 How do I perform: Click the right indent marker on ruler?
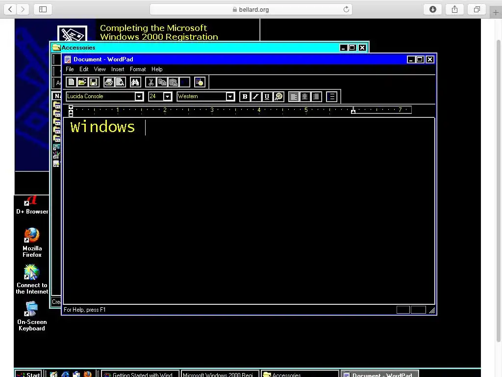point(353,110)
